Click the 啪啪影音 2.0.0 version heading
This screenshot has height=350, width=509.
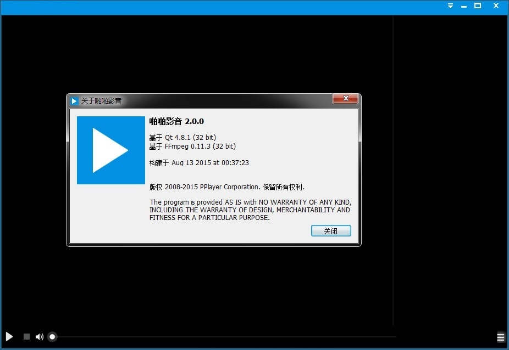(x=176, y=121)
